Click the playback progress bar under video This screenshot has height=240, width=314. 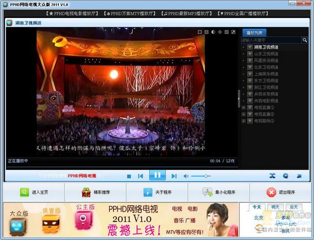click(122, 167)
